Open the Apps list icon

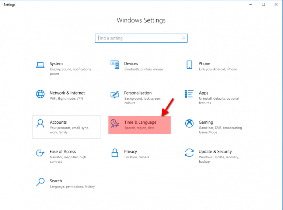coord(189,94)
